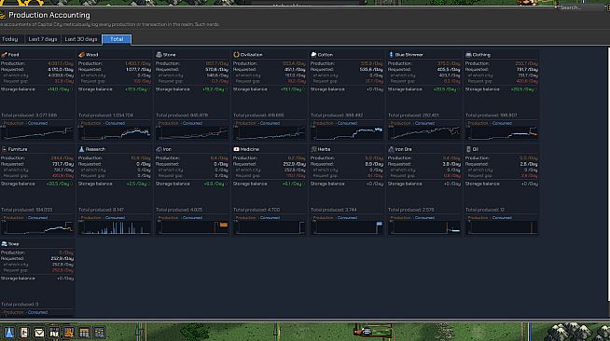
Task: Click the Civilization ring icon
Action: click(236, 55)
